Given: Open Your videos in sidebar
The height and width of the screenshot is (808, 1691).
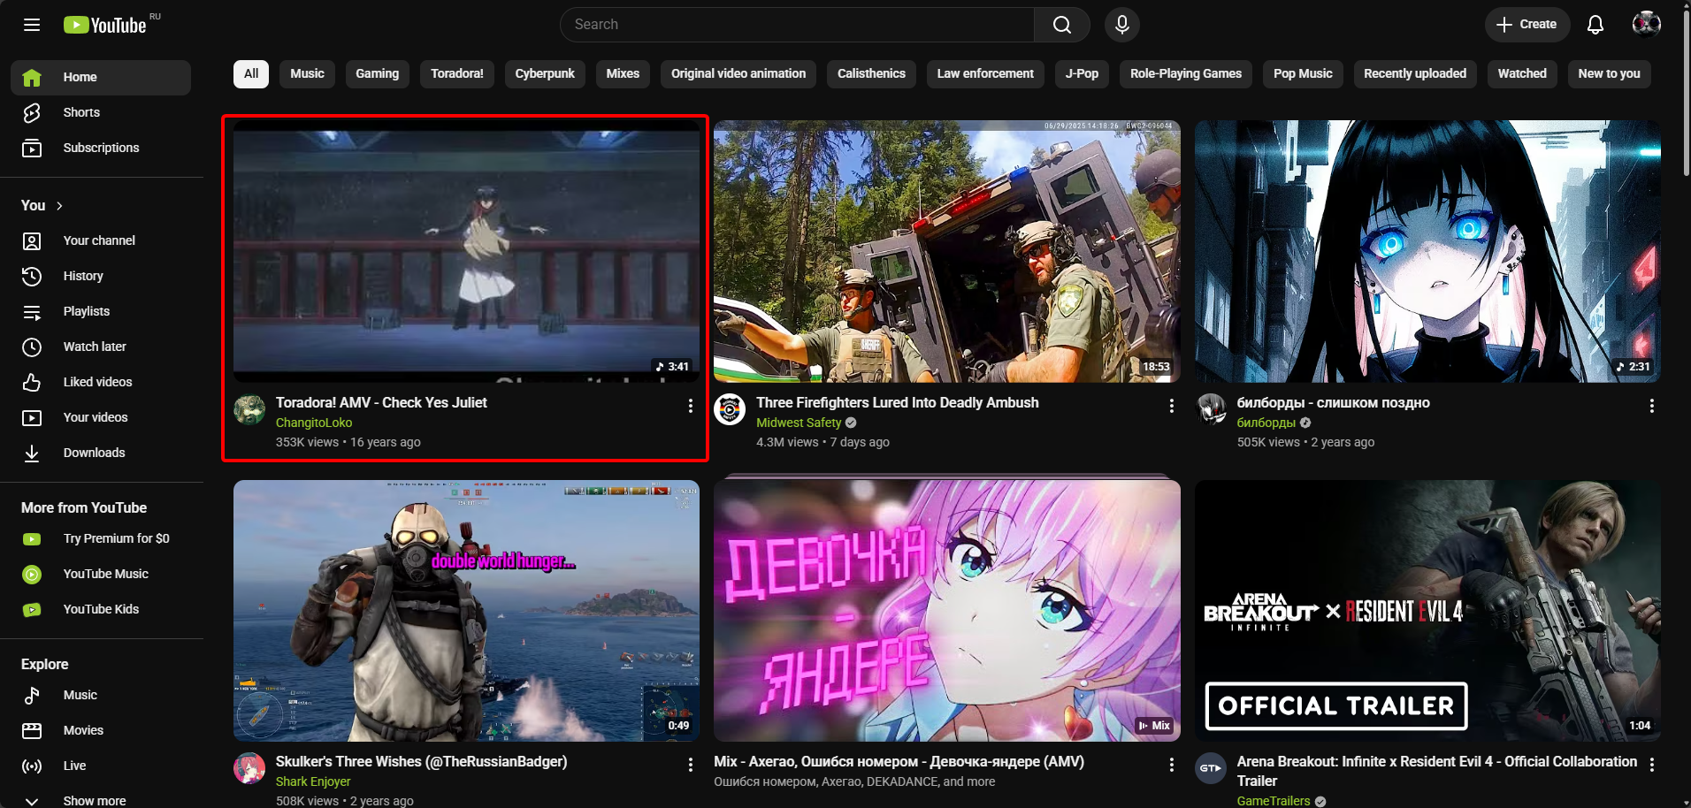Looking at the screenshot, I should point(101,417).
